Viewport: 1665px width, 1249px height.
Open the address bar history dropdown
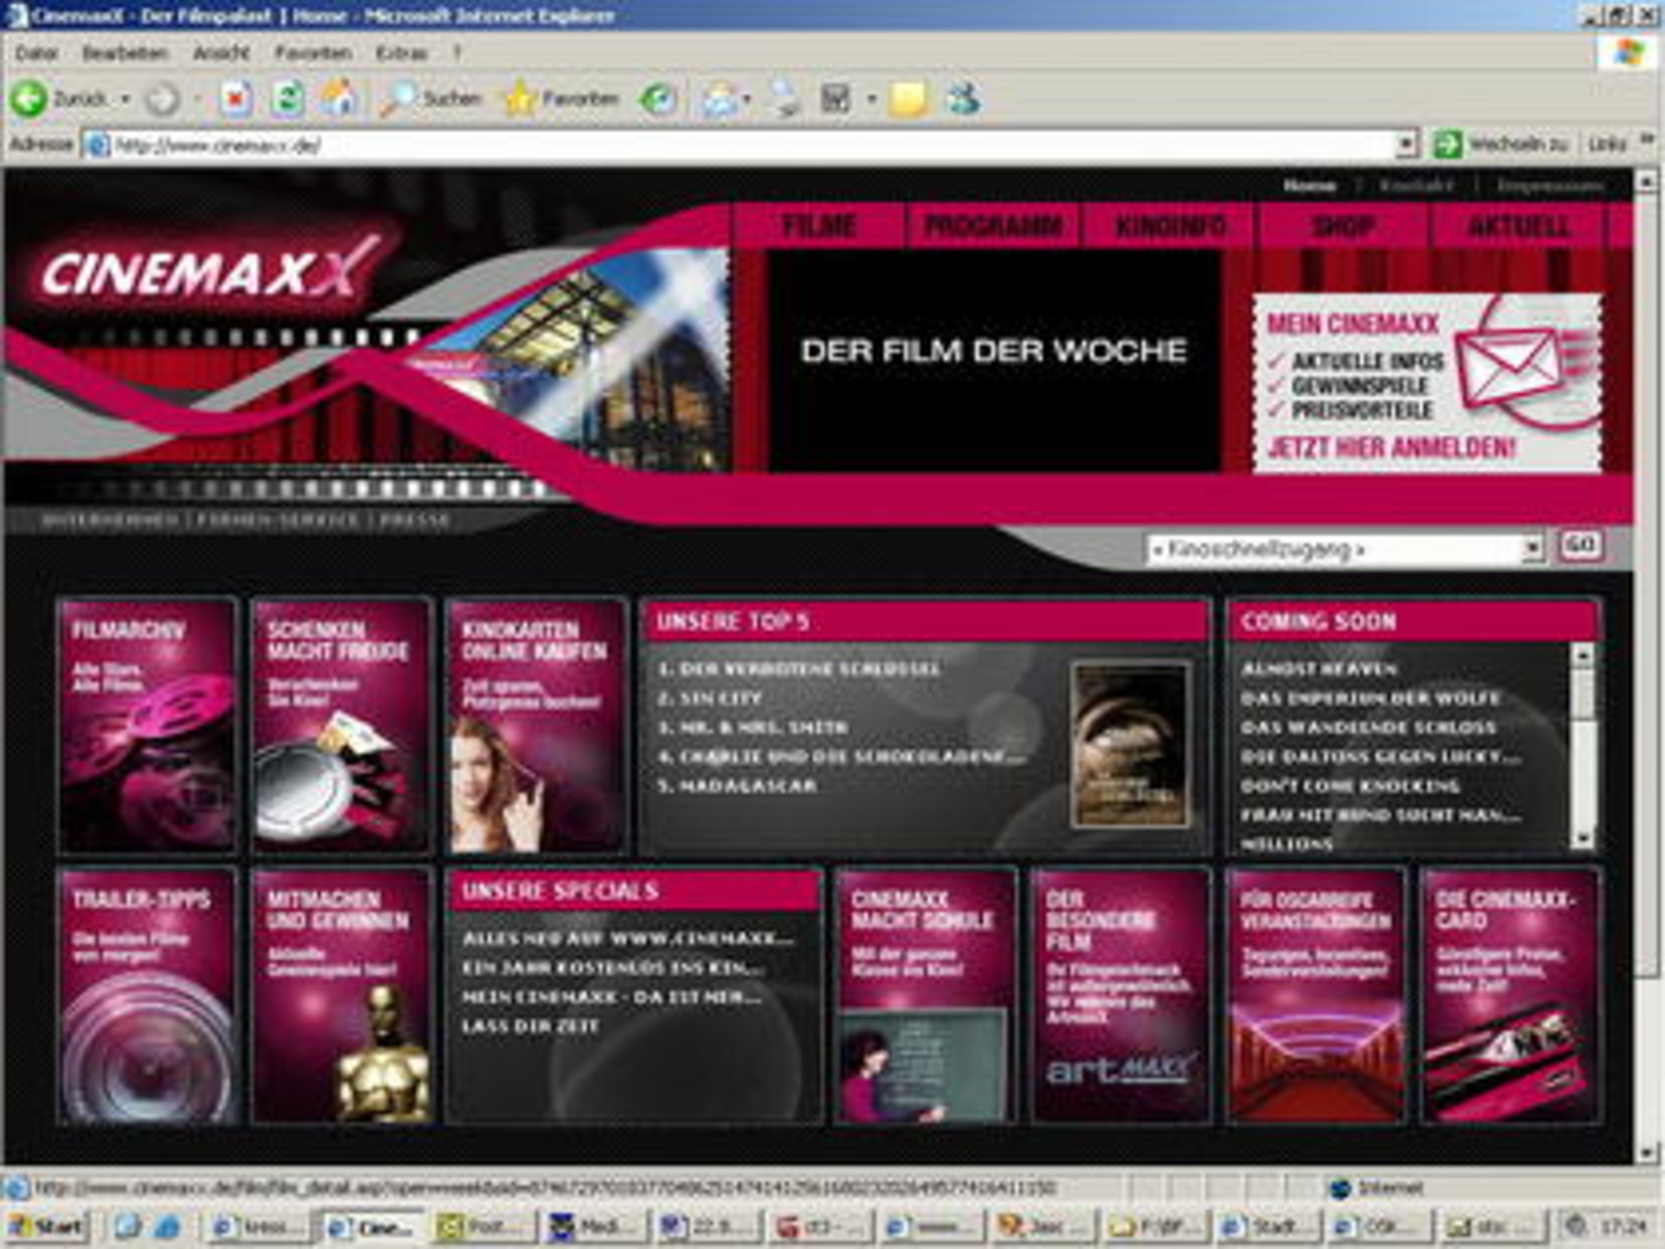pyautogui.click(x=1406, y=144)
